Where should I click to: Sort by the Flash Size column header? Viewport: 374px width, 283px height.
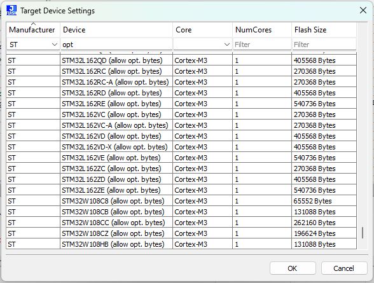pos(324,30)
